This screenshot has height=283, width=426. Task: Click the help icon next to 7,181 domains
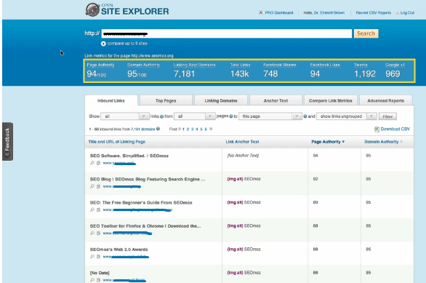tap(158, 129)
